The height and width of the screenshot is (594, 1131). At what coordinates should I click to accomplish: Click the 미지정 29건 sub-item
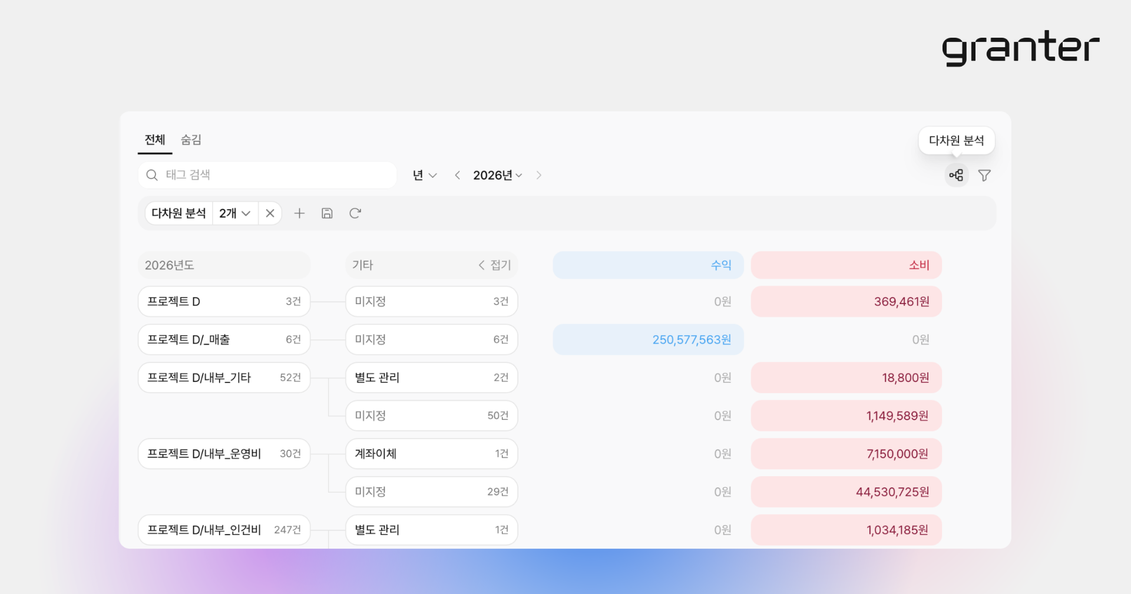click(x=432, y=491)
